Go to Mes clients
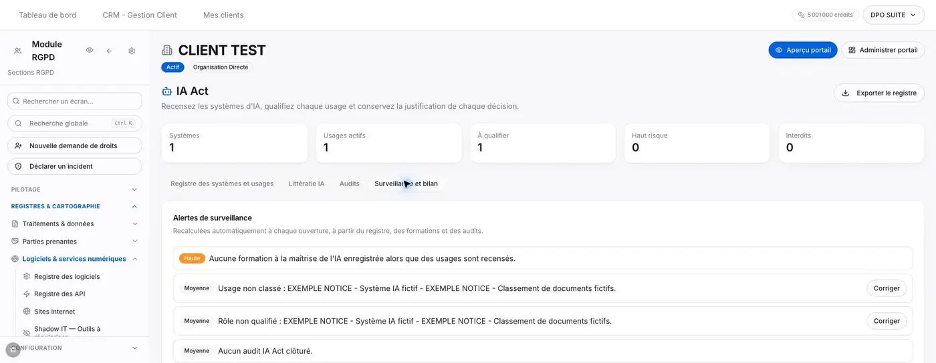936x363 pixels. [x=223, y=15]
